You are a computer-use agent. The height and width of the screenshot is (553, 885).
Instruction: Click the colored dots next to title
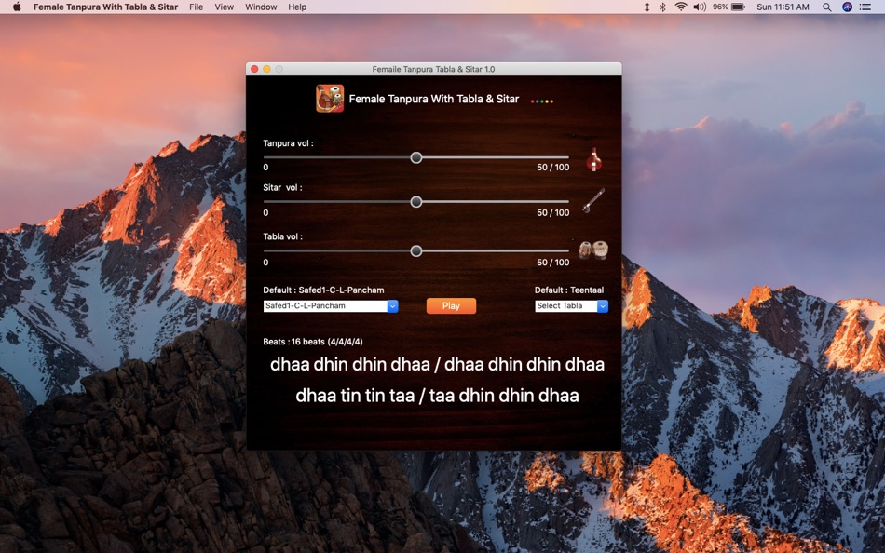click(x=542, y=101)
